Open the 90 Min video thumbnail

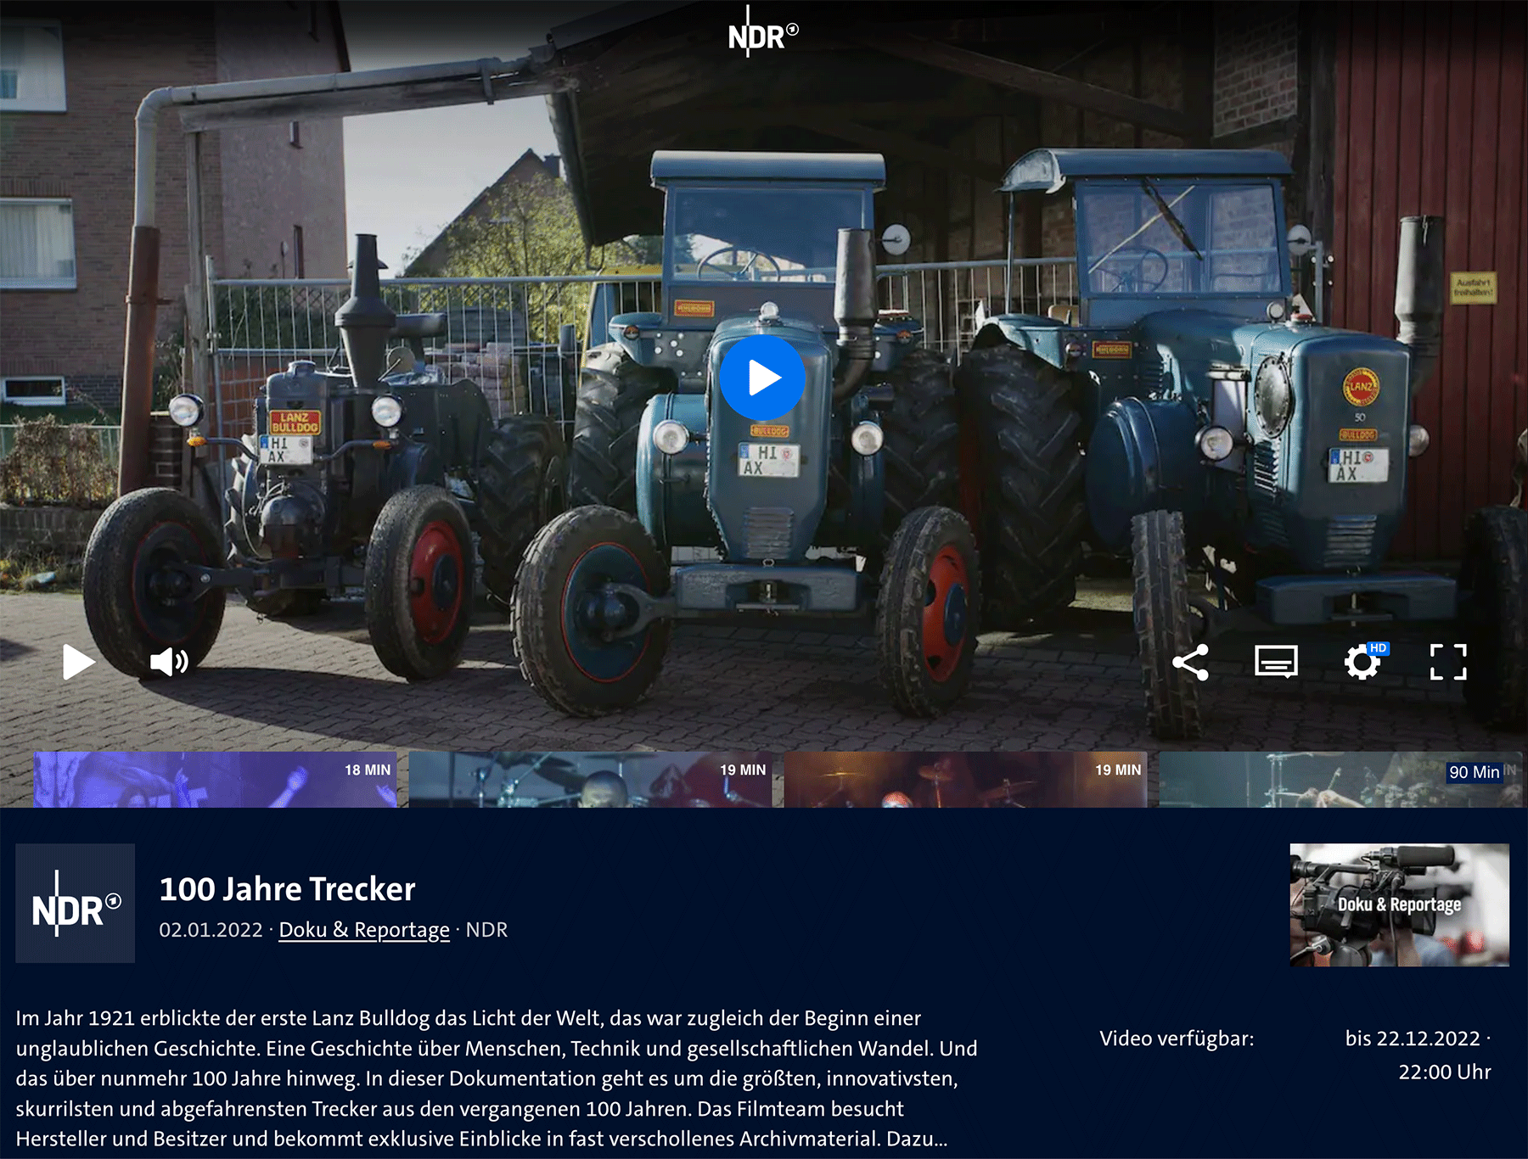tap(1340, 779)
